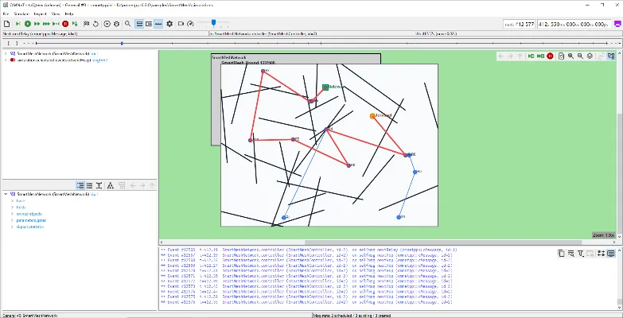The width and height of the screenshot is (623, 318).
Task: Select the Gateway node on canvas
Action: (325, 87)
